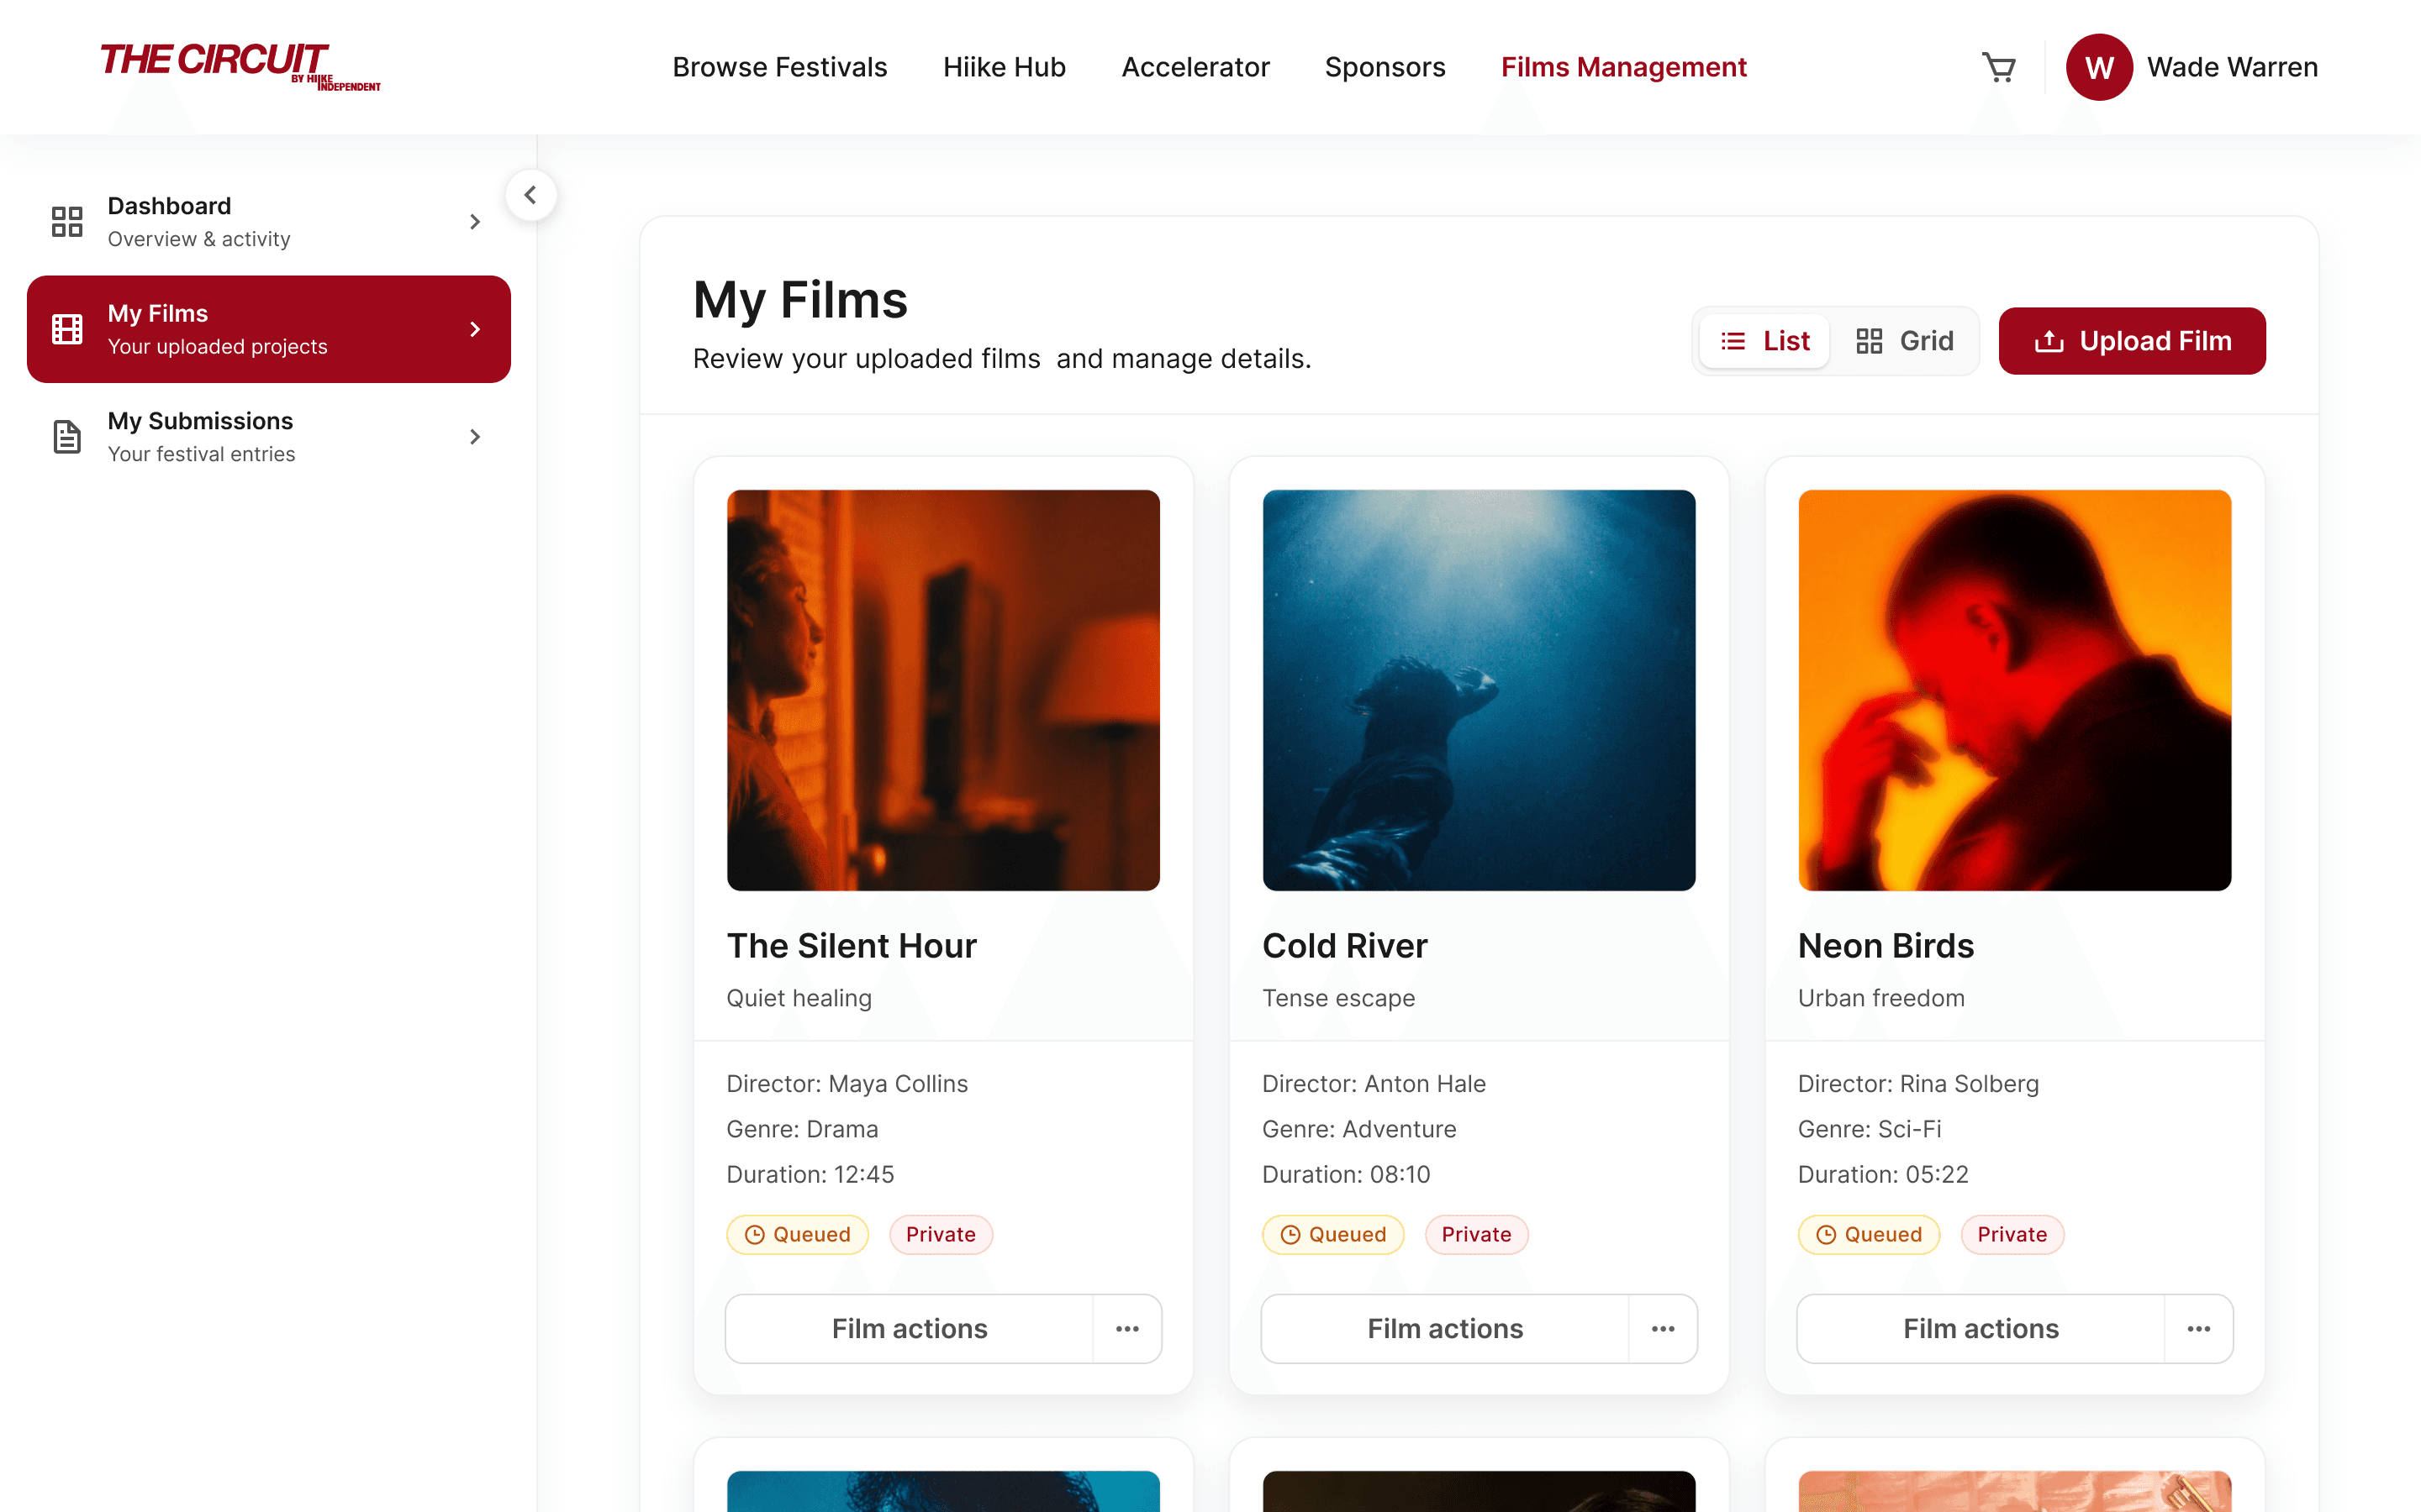Open the Neon Birds poster thumbnail
Viewport: 2421px width, 1512px height.
[2015, 690]
